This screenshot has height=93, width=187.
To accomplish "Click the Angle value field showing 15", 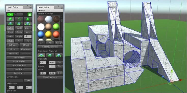I will (28, 36).
